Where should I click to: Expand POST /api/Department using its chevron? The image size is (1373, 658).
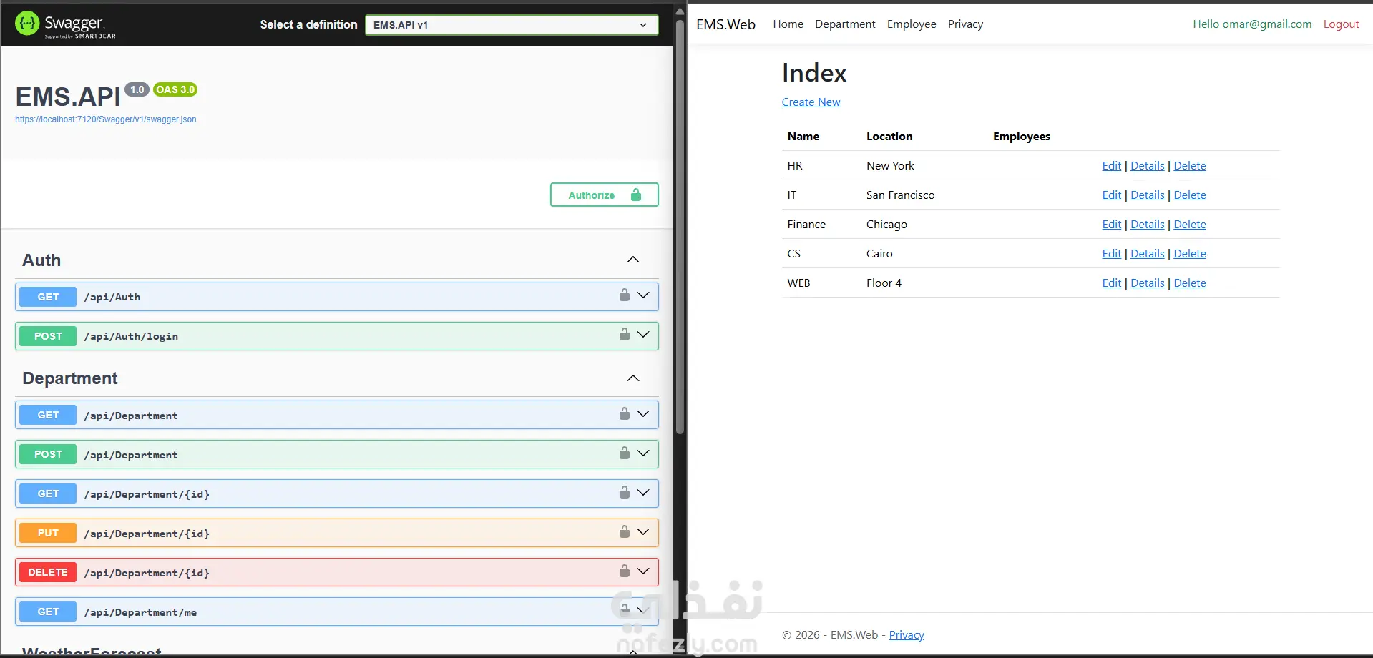point(643,453)
